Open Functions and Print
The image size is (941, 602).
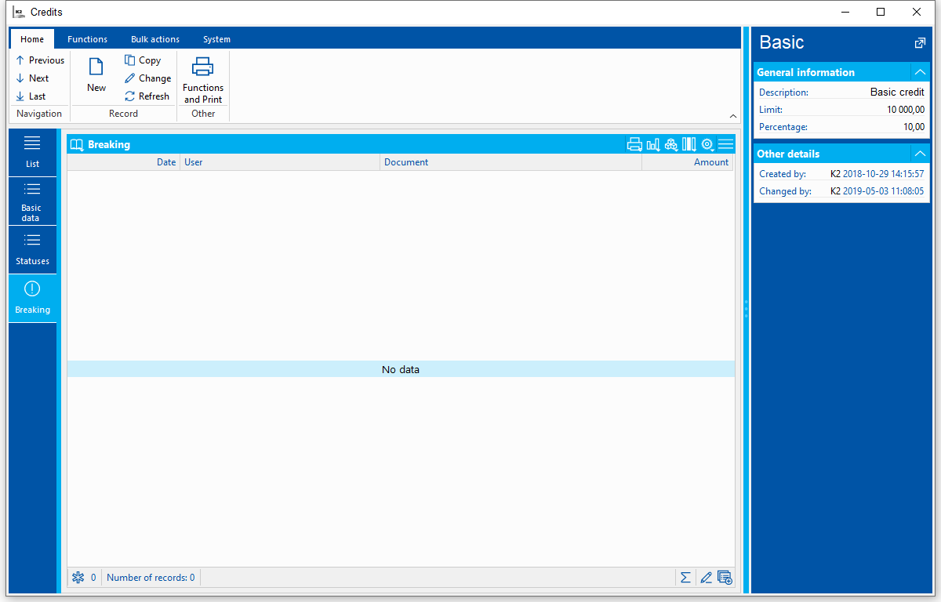tap(203, 80)
